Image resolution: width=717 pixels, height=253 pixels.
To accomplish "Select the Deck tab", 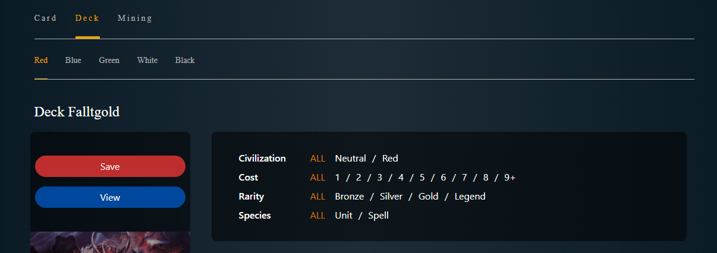I will (87, 18).
